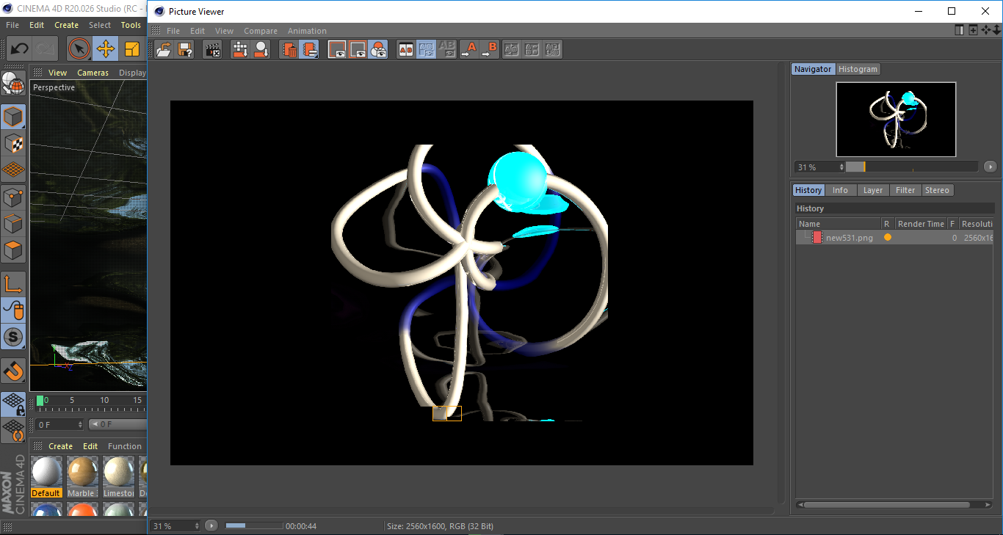Image resolution: width=1003 pixels, height=535 pixels.
Task: Open the Create menu in Cinema 4D
Action: coord(66,25)
